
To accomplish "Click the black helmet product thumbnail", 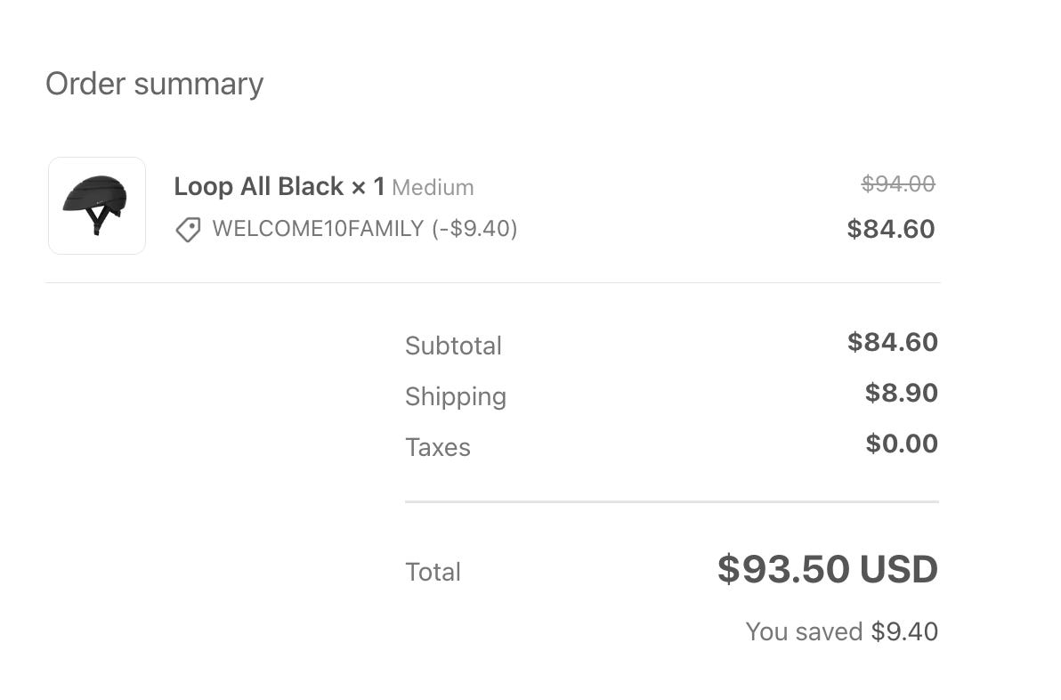I will coord(96,206).
